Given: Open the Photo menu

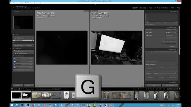Looking at the screenshot, I should coord(22,3).
